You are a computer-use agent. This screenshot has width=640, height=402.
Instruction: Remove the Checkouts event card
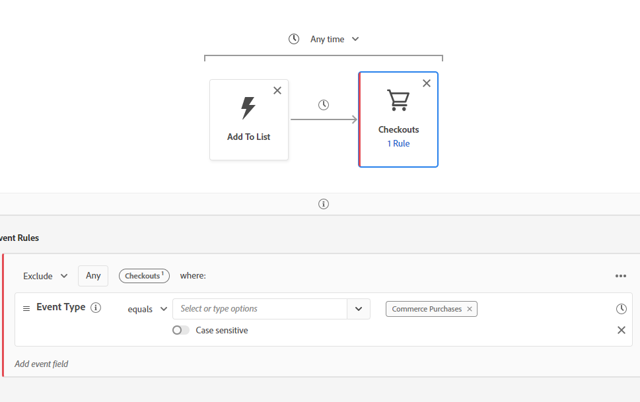point(427,83)
